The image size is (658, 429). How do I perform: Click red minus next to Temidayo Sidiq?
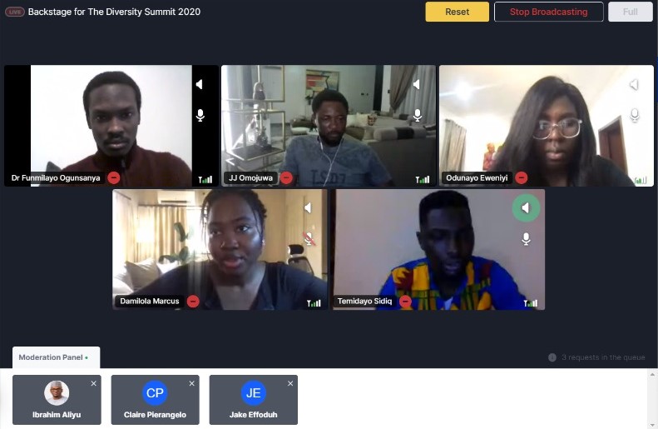(x=405, y=302)
